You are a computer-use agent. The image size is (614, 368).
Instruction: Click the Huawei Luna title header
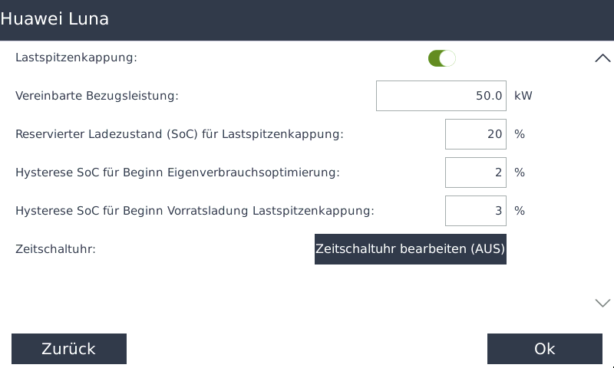click(55, 19)
